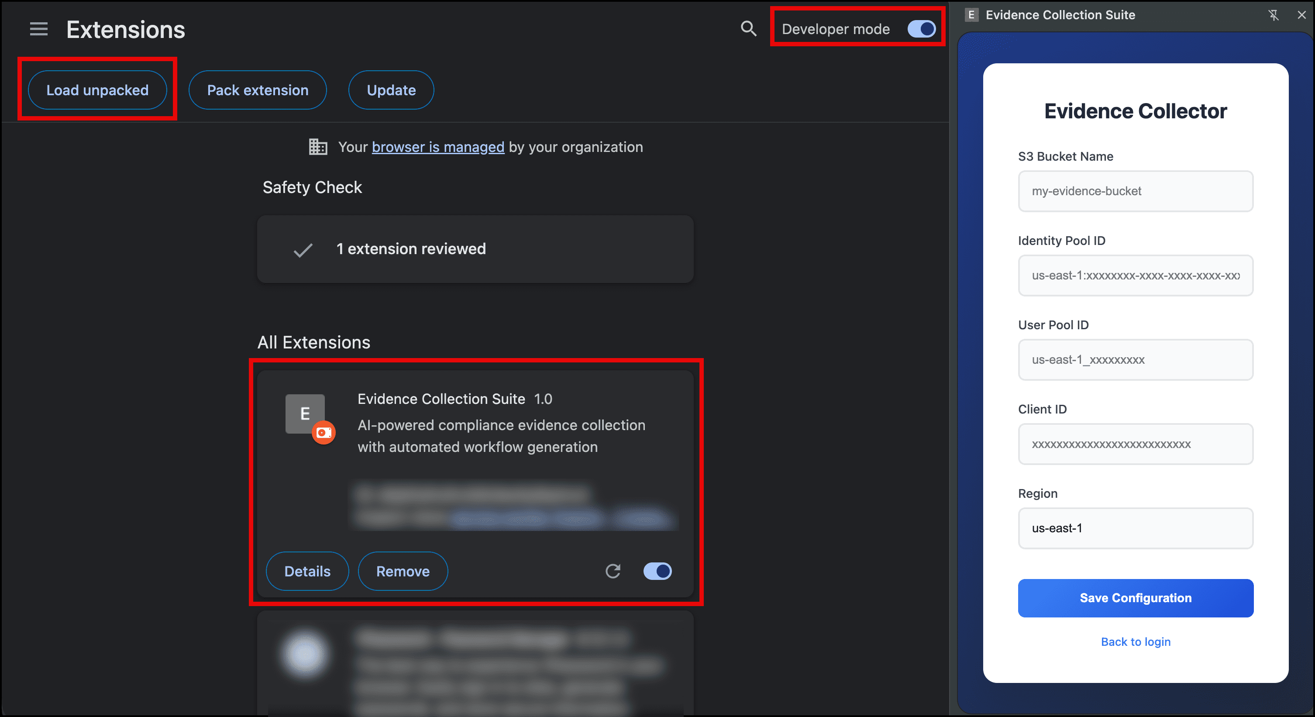The image size is (1315, 717).
Task: Click the Update button
Action: click(x=390, y=90)
